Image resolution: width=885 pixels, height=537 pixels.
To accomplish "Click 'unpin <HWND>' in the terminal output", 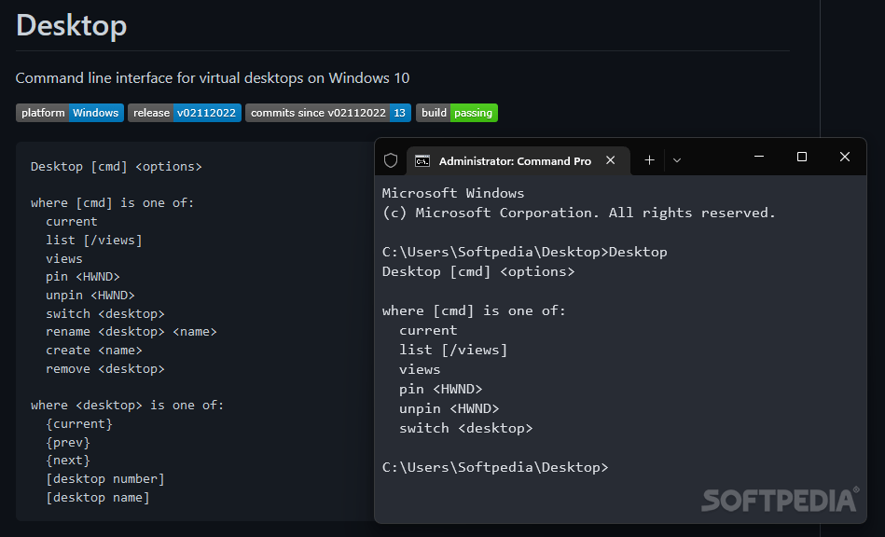I will click(449, 408).
